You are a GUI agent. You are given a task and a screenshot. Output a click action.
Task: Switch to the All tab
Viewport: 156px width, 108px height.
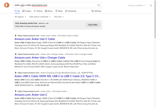pyautogui.click(x=17, y=11)
